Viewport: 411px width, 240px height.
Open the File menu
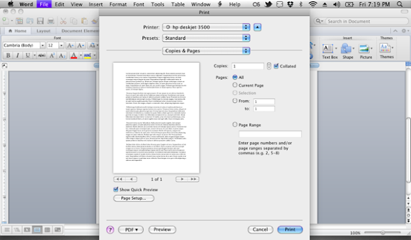tap(44, 4)
